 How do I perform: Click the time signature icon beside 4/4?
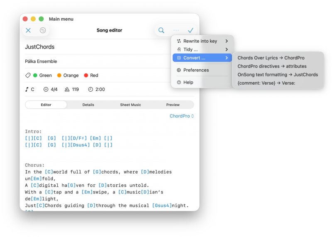coord(46,89)
